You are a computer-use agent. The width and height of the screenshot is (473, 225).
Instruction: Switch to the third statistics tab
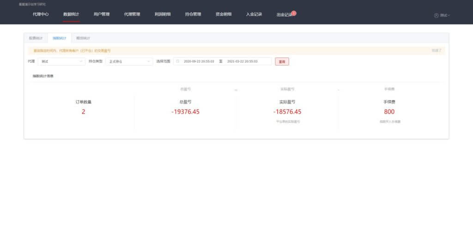tap(83, 38)
